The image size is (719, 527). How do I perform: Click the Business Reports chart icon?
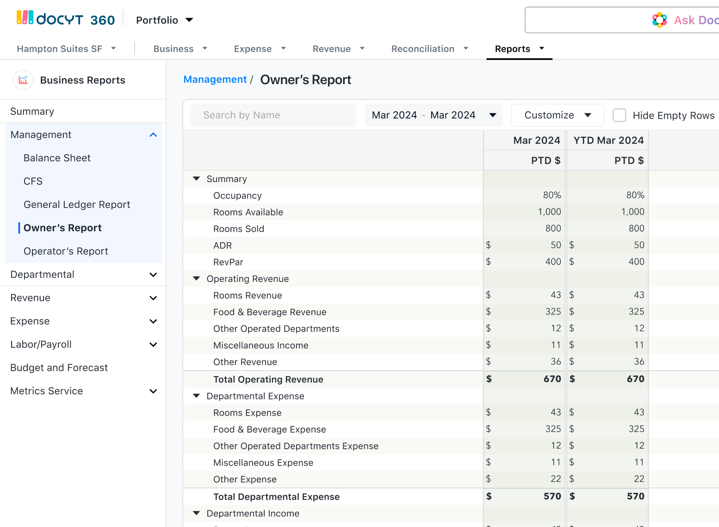coord(23,80)
